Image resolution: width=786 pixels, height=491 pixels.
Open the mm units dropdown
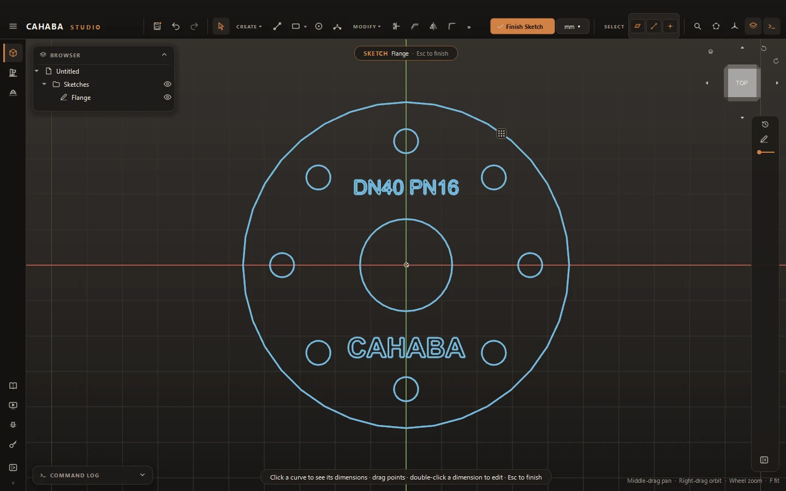[573, 26]
